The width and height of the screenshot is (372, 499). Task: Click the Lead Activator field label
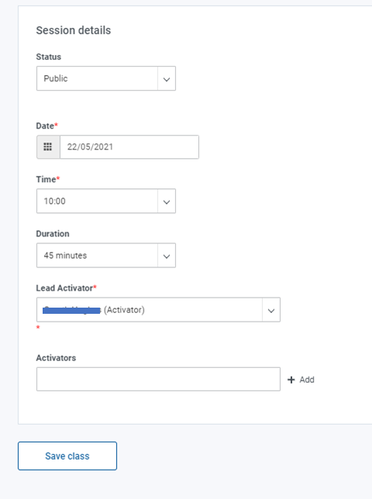[64, 288]
